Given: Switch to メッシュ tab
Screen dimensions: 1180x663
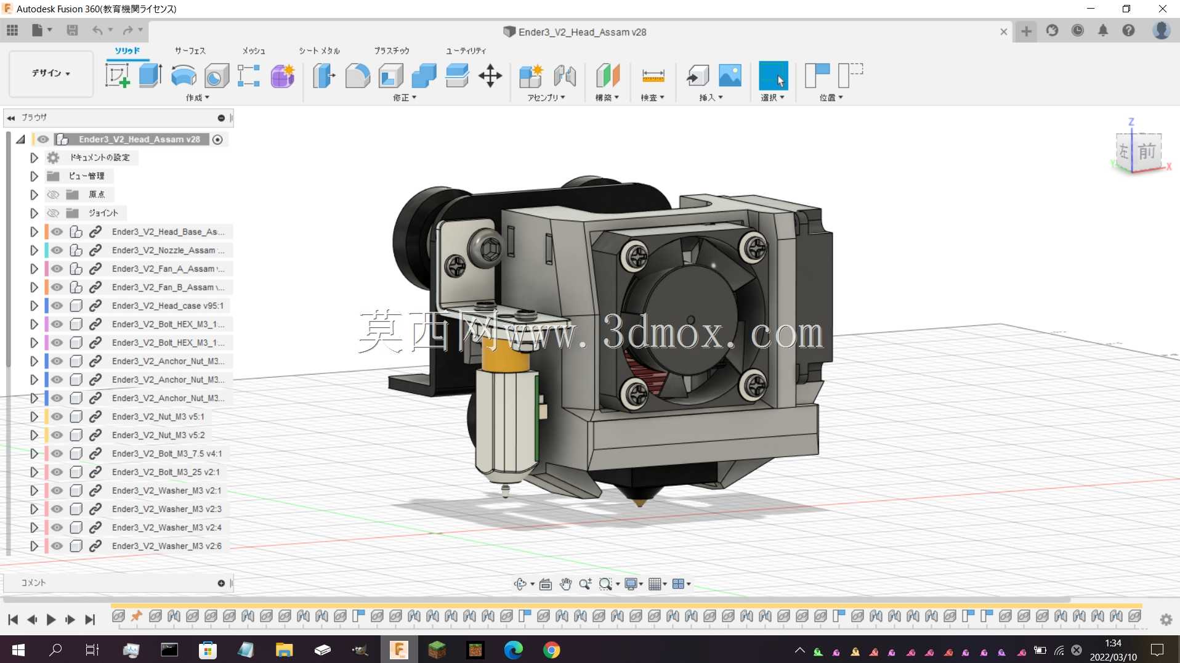Looking at the screenshot, I should point(253,51).
